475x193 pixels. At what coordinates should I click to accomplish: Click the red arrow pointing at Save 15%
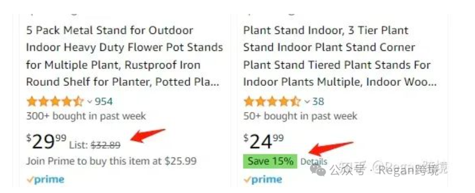(x=331, y=149)
